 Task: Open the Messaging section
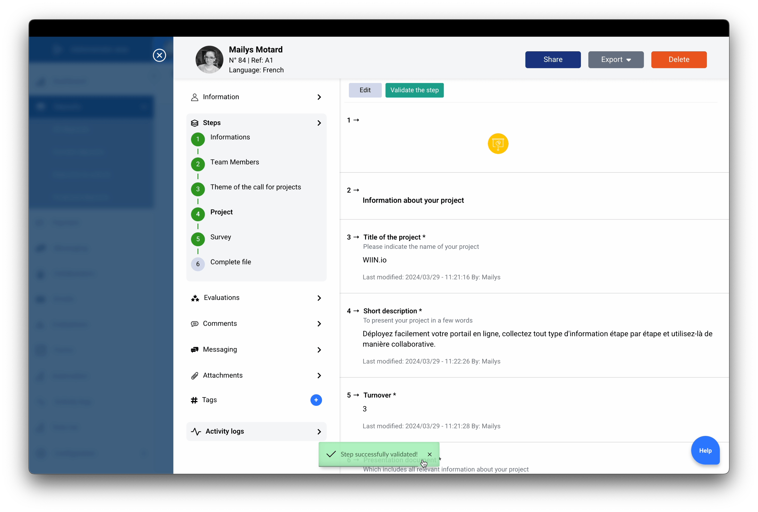[220, 350]
